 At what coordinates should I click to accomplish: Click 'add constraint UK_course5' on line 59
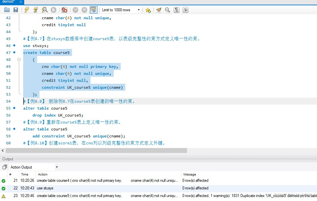coord(61,136)
